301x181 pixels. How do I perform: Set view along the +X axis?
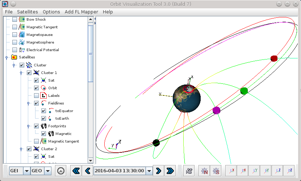point(231,171)
